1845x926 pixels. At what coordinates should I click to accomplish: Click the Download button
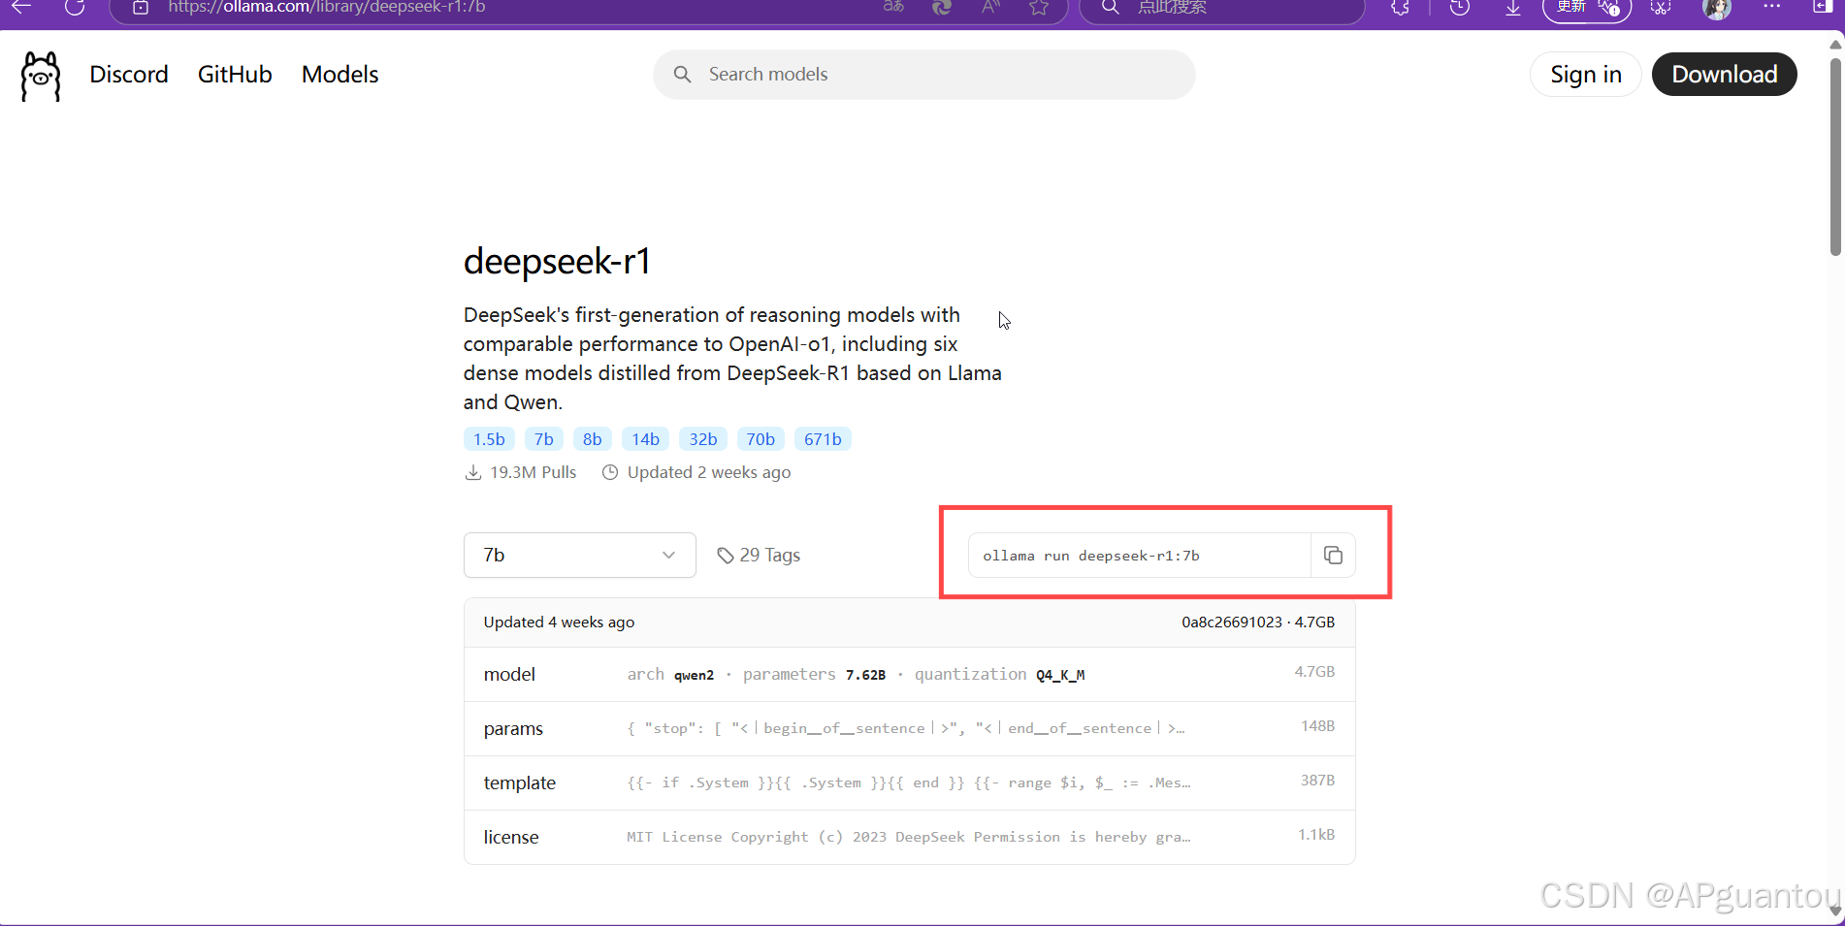point(1725,75)
